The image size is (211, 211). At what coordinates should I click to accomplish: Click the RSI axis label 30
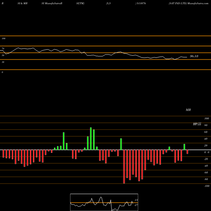pos(3,62)
